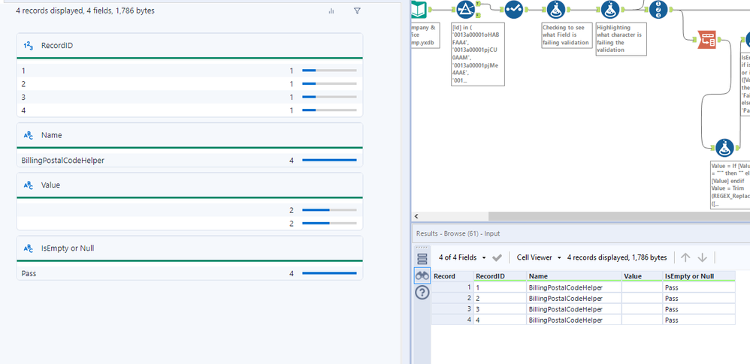Select the Record ID tool on canvas
Viewport: 750px width, 364px height.
tap(658, 9)
